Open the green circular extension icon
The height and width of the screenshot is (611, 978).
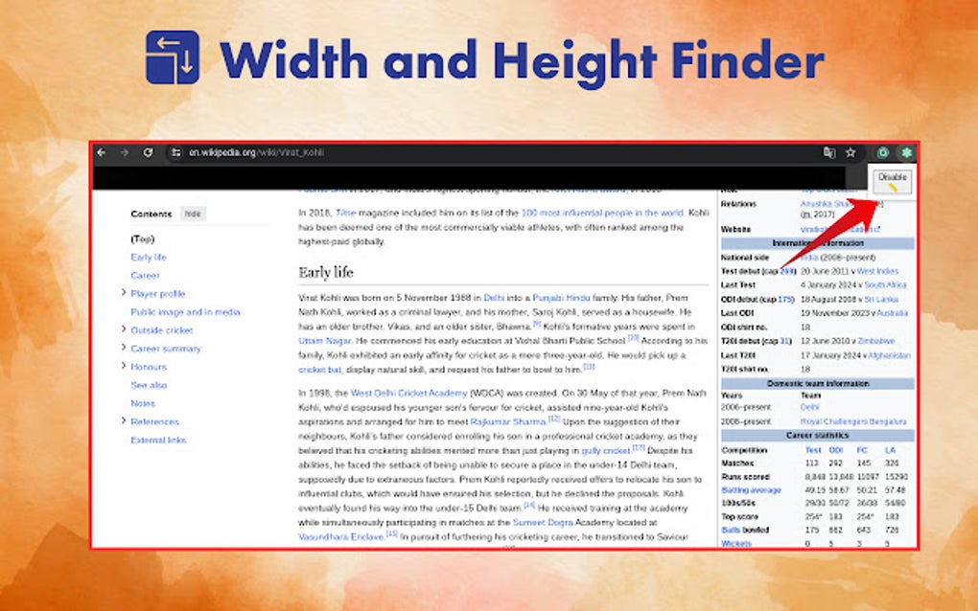pos(883,152)
